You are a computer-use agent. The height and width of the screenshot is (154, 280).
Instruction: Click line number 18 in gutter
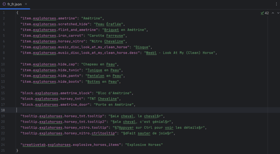(4, 110)
